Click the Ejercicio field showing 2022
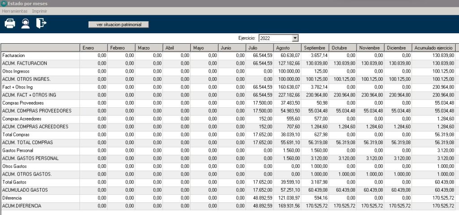 tap(275, 39)
